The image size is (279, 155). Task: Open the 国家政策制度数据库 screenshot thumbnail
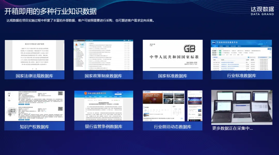pos(103,55)
